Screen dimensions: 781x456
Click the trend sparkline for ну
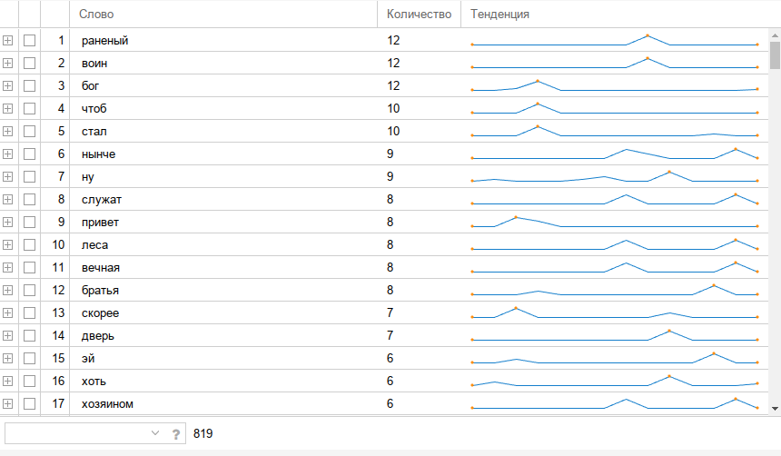614,176
